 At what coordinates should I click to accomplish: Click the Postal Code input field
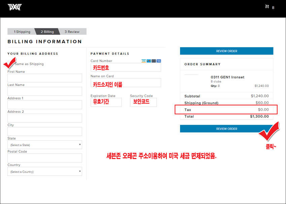pos(45,158)
